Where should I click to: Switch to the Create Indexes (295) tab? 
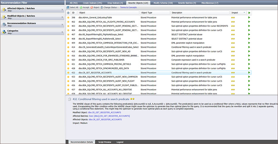pos(92,3)
